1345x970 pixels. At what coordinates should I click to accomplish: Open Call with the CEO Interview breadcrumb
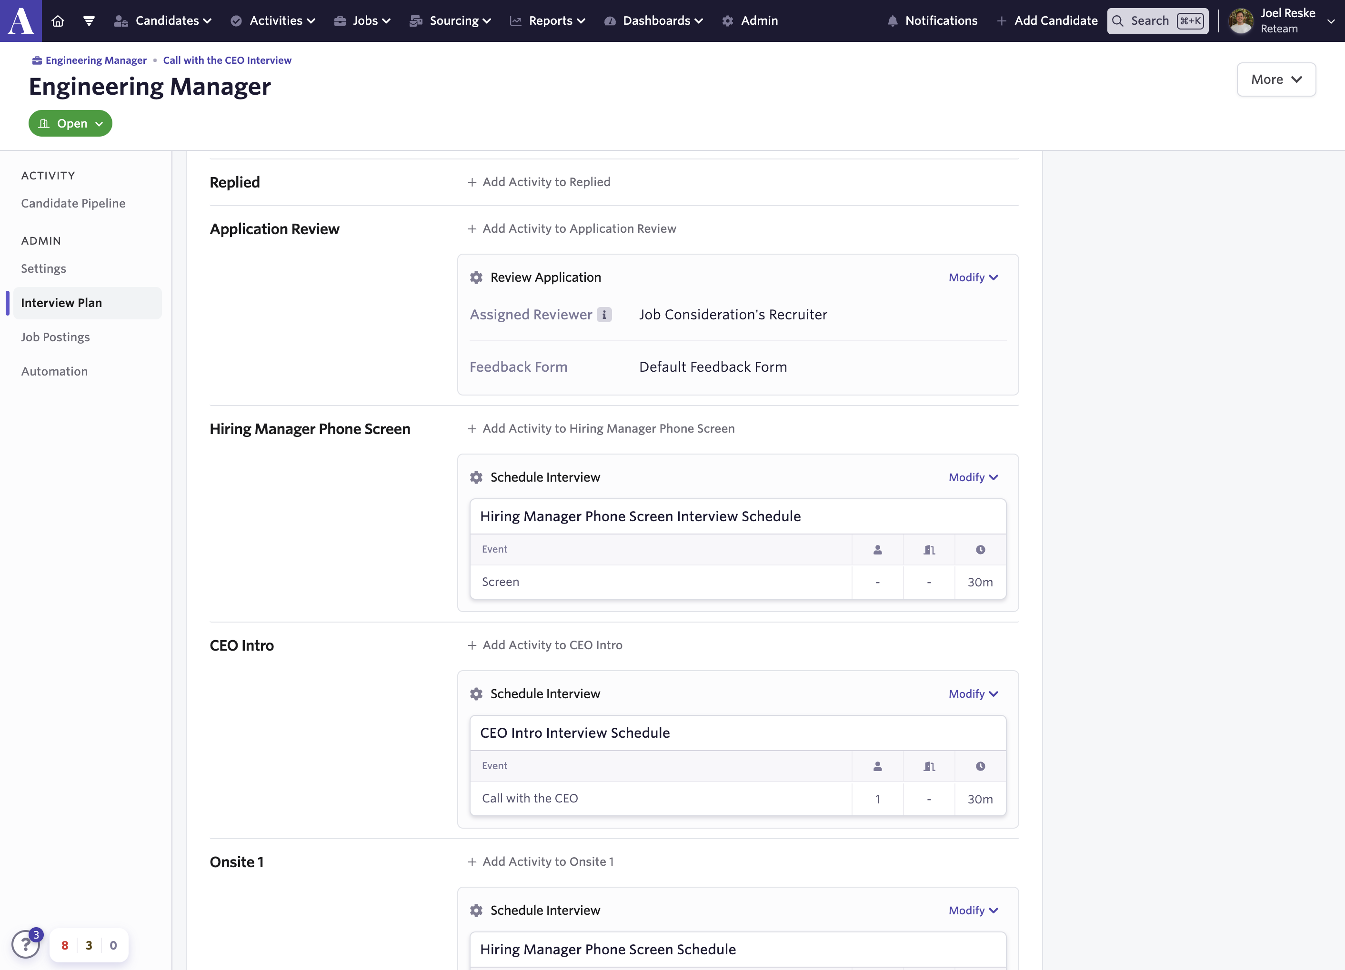(x=227, y=60)
